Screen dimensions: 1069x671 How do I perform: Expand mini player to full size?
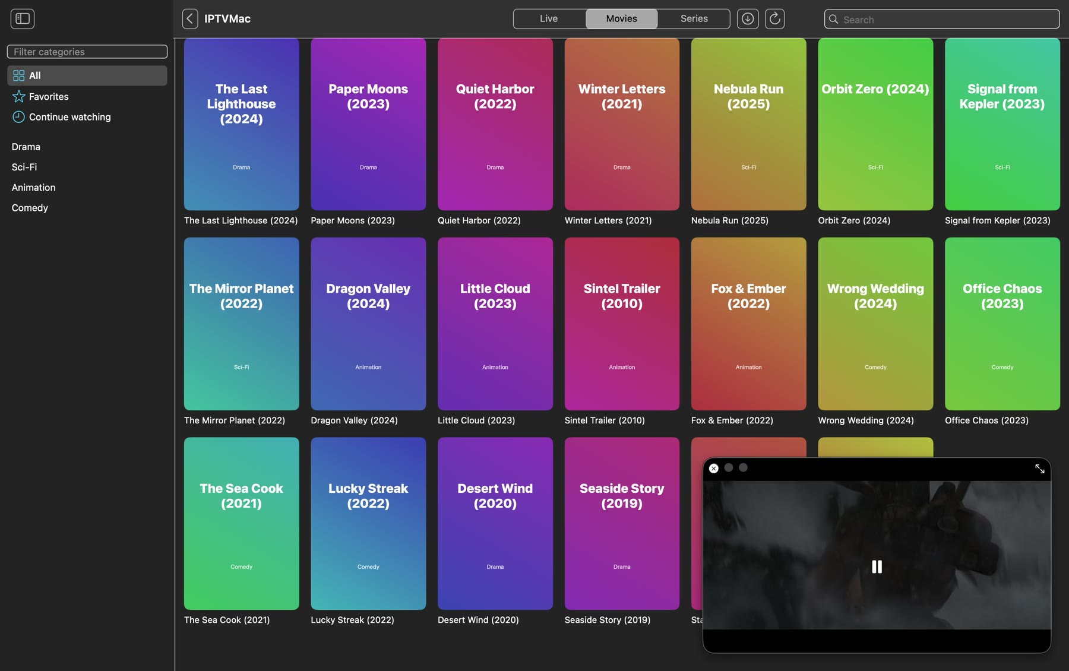tap(1039, 469)
